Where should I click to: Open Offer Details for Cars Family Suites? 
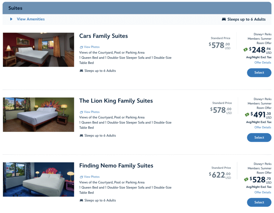click(x=262, y=63)
